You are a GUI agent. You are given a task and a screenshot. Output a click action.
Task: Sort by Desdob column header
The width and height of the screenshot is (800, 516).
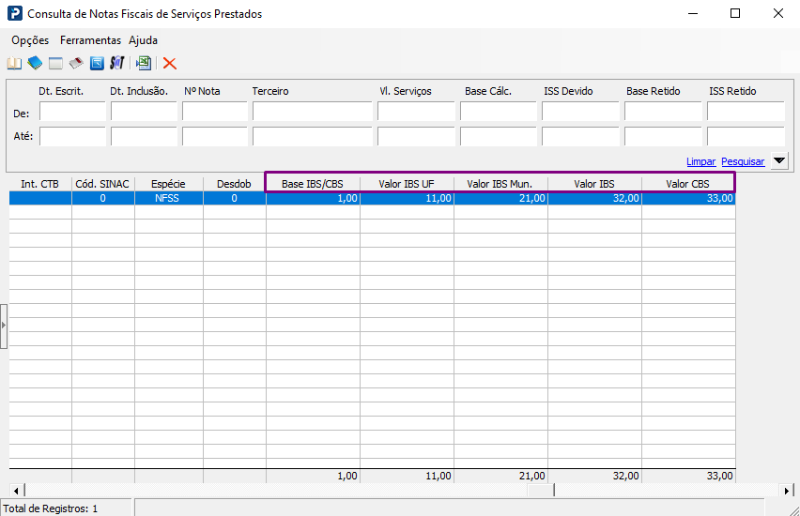tap(234, 184)
